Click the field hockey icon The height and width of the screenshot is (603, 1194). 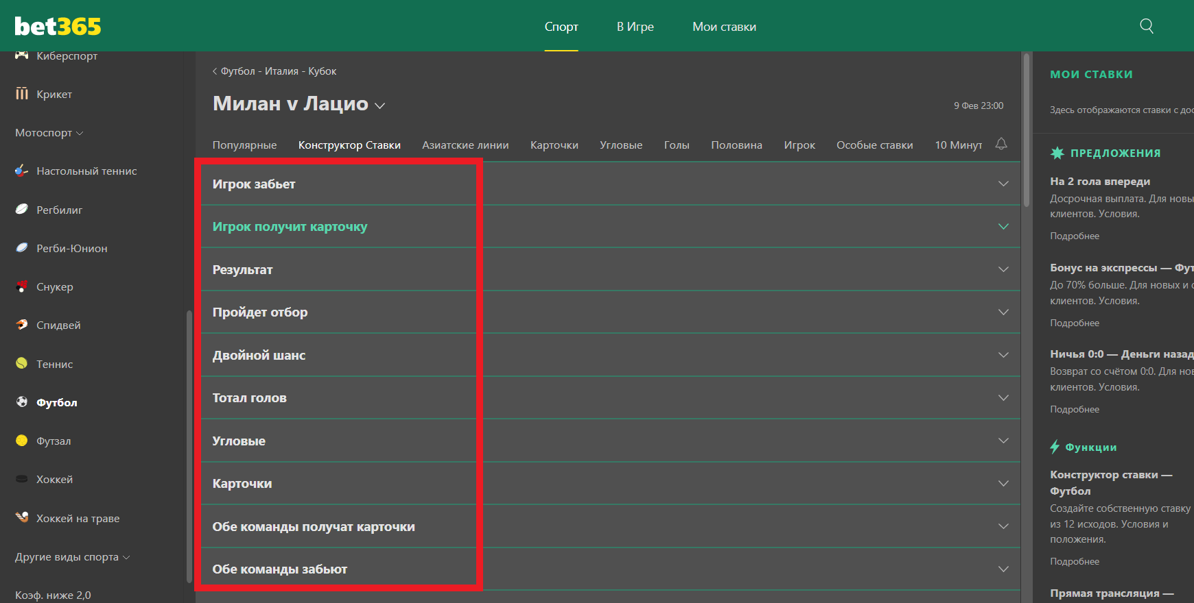[x=22, y=517]
